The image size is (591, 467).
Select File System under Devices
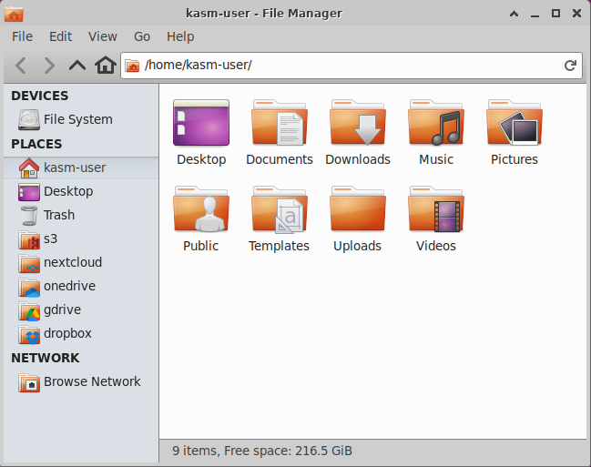pyautogui.click(x=77, y=119)
